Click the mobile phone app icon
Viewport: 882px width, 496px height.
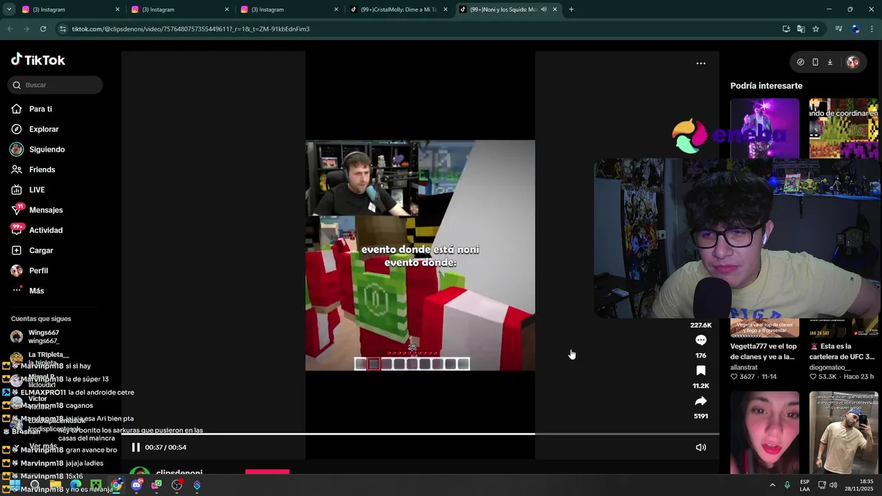point(815,62)
